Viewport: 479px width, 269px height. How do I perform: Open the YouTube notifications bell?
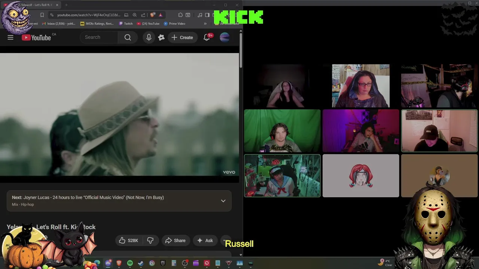[207, 37]
